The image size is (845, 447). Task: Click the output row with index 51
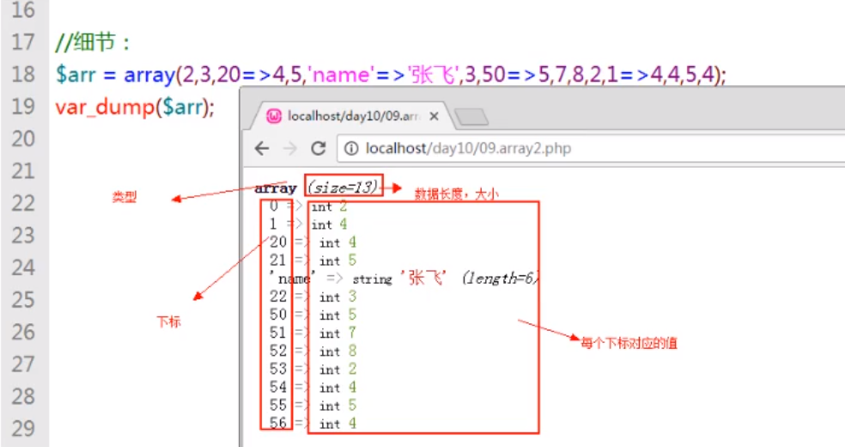click(313, 334)
